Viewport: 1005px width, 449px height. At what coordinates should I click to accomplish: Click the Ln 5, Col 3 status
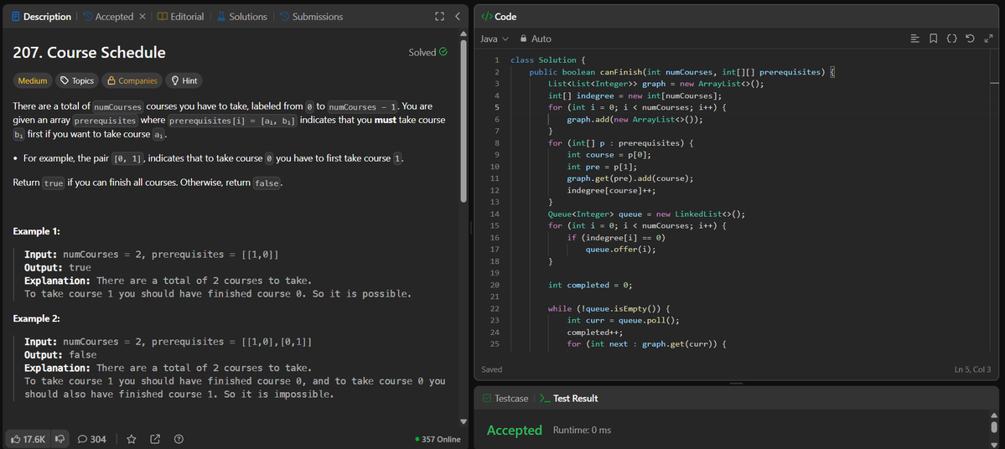(x=972, y=369)
